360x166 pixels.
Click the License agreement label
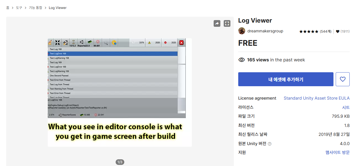pos(257,98)
